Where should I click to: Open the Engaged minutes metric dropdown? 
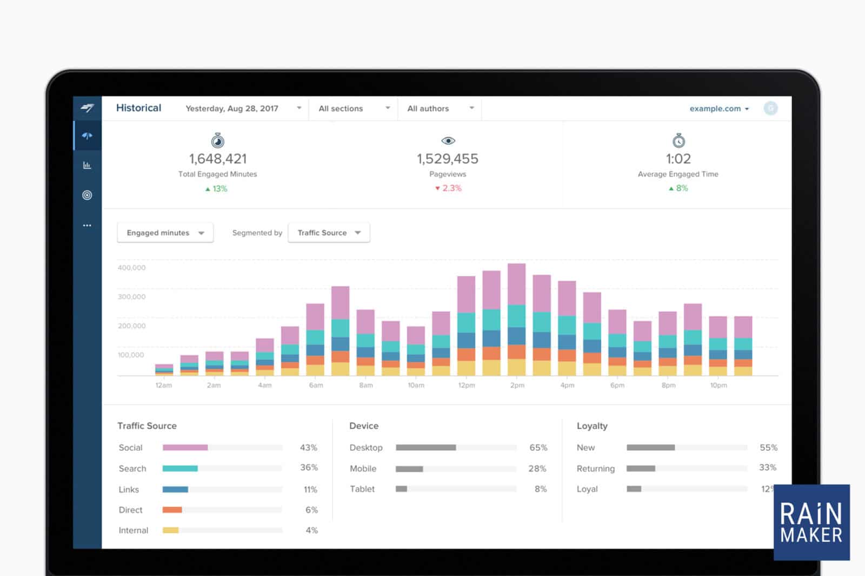[165, 233]
